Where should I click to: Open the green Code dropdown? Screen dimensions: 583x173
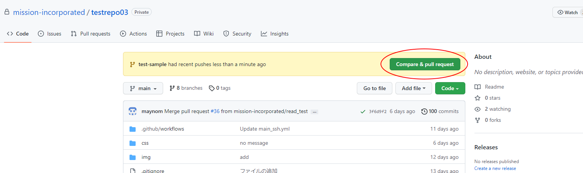click(450, 88)
